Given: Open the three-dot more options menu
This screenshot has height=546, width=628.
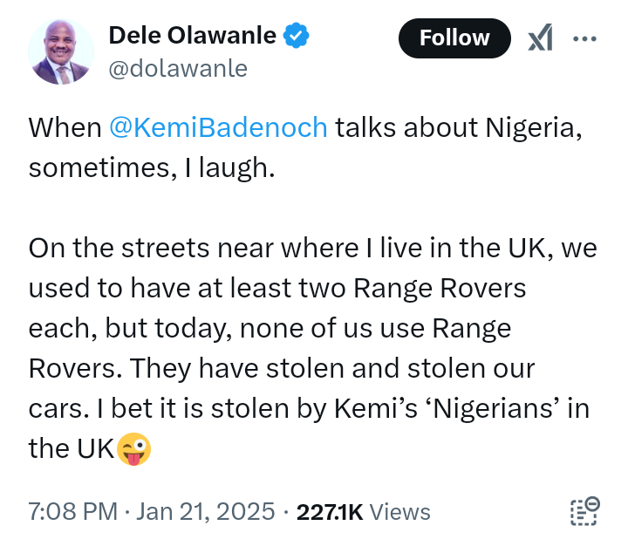Looking at the screenshot, I should [584, 39].
